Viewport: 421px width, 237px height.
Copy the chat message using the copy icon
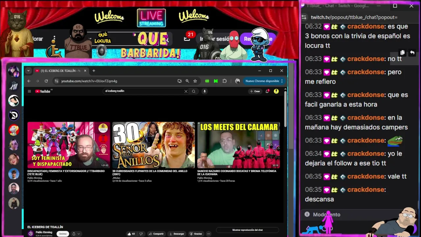coord(403,53)
